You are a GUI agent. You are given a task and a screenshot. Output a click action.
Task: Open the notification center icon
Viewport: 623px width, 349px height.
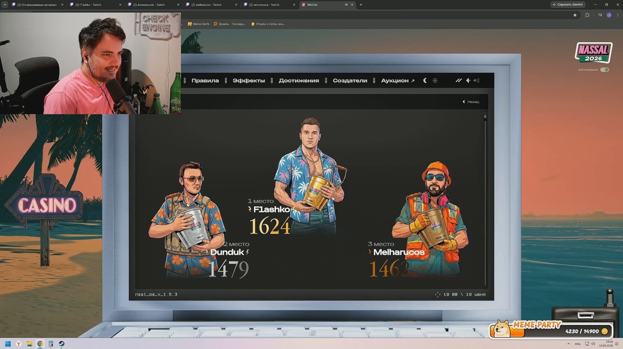[617, 344]
